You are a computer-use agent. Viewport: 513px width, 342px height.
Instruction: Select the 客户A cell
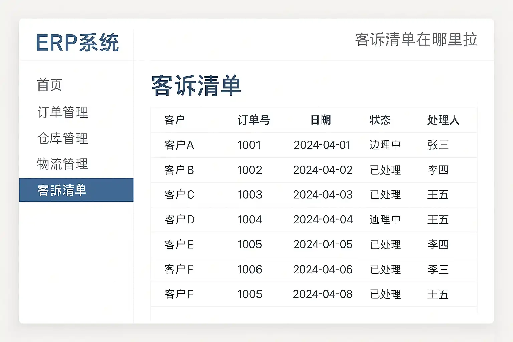click(x=179, y=145)
